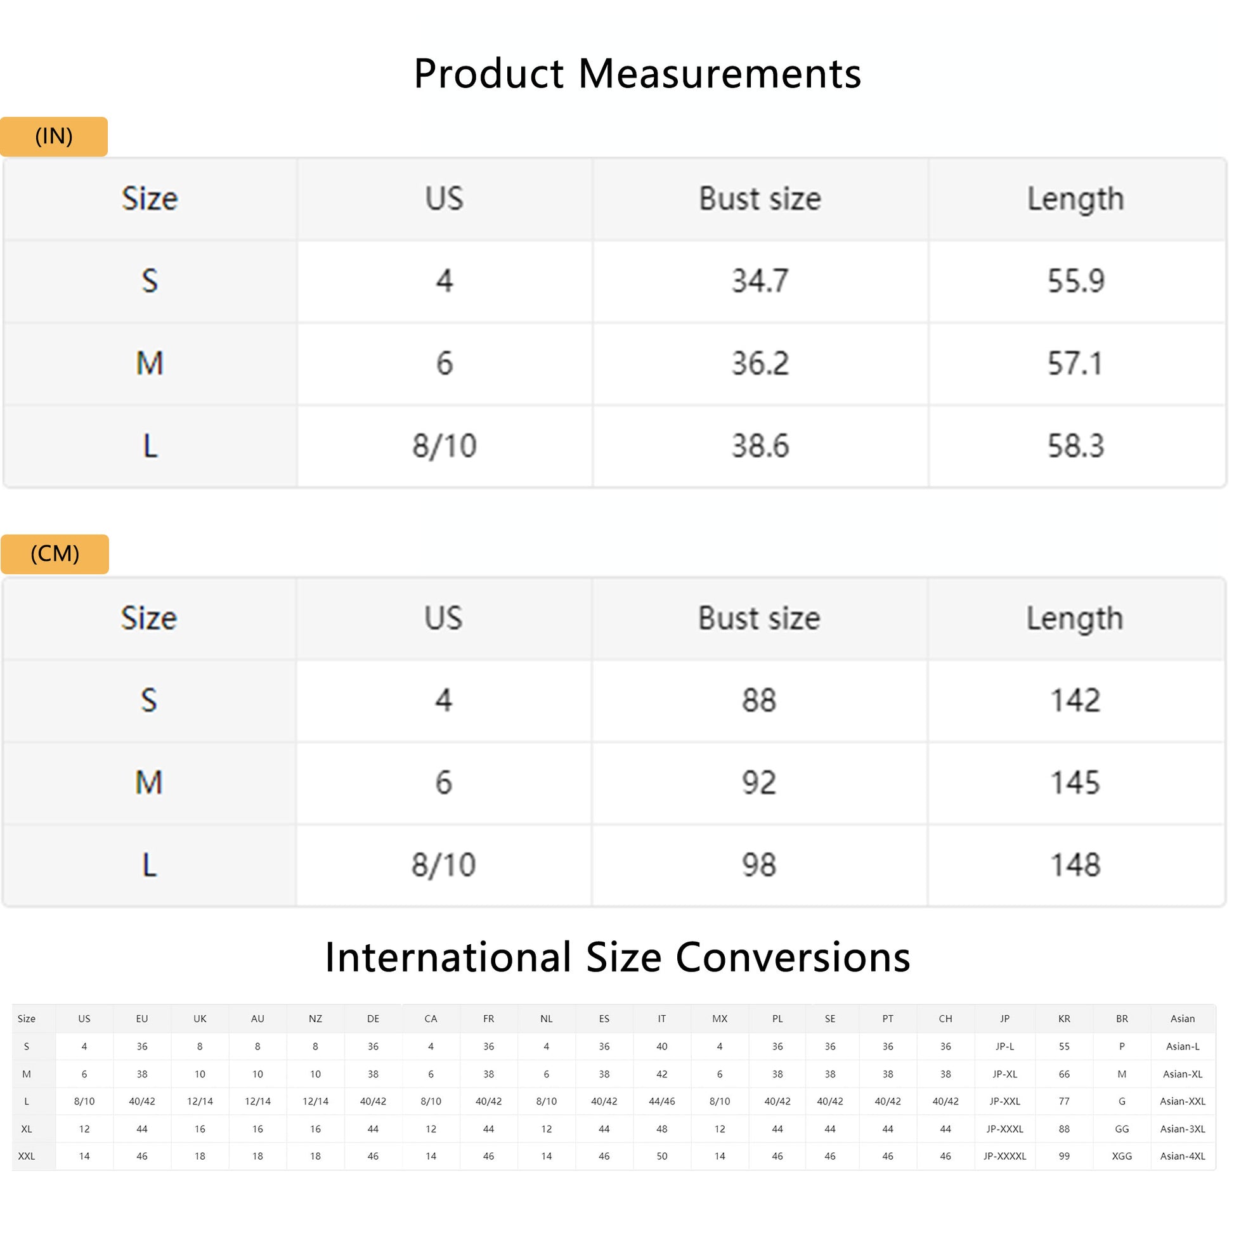Viewport: 1234px width, 1234px height.
Task: Click the XGG cell in BR column
Action: [1122, 1156]
